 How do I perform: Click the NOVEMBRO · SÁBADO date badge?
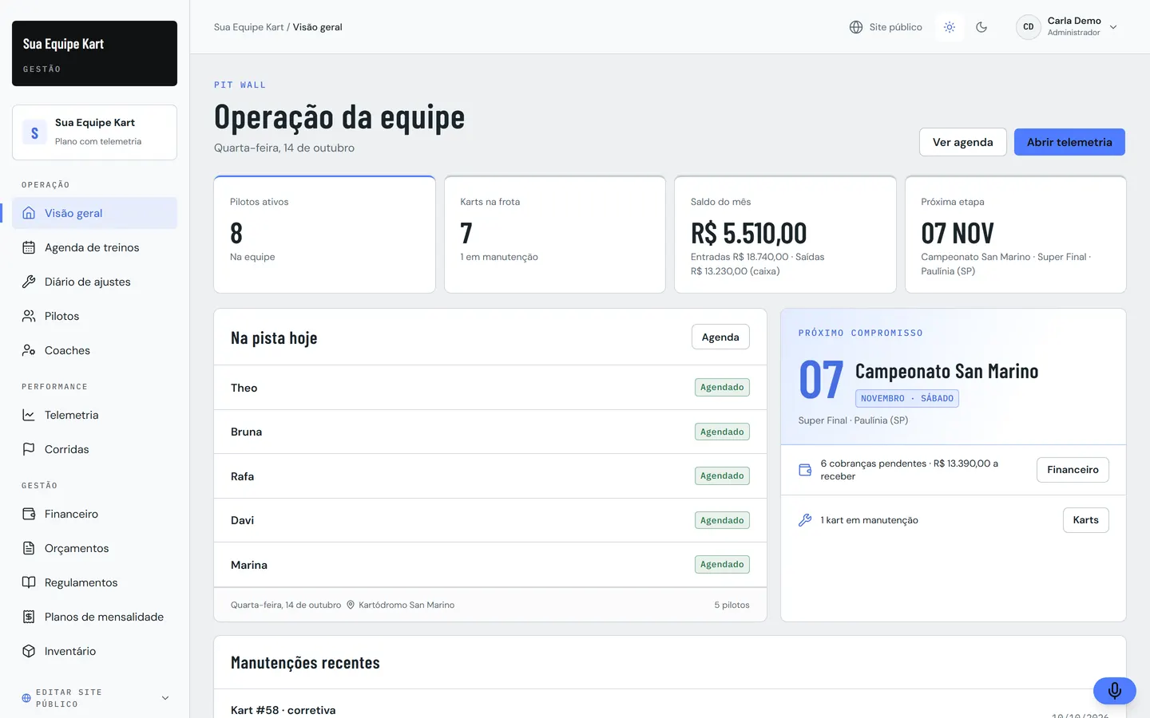[907, 398]
